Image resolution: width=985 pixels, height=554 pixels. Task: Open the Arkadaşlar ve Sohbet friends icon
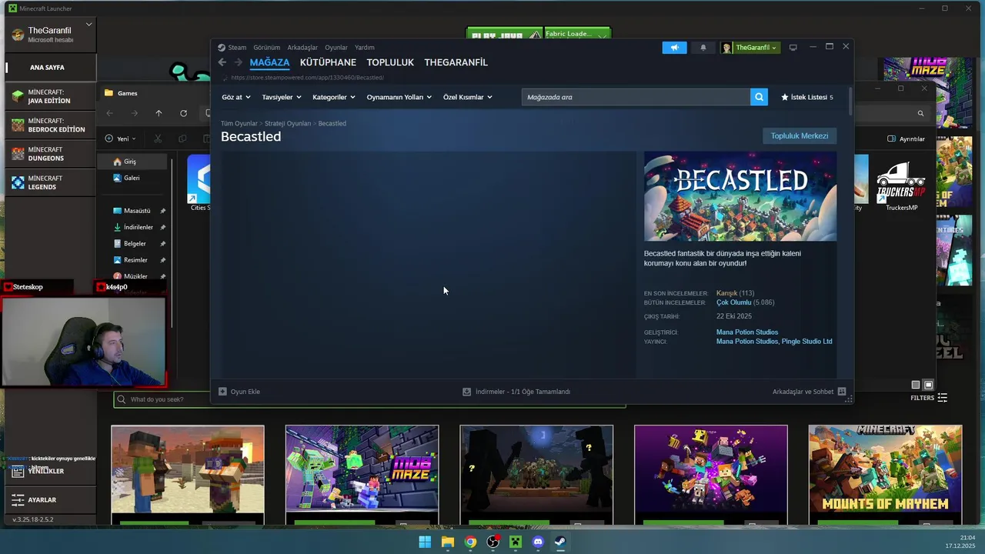[842, 392]
